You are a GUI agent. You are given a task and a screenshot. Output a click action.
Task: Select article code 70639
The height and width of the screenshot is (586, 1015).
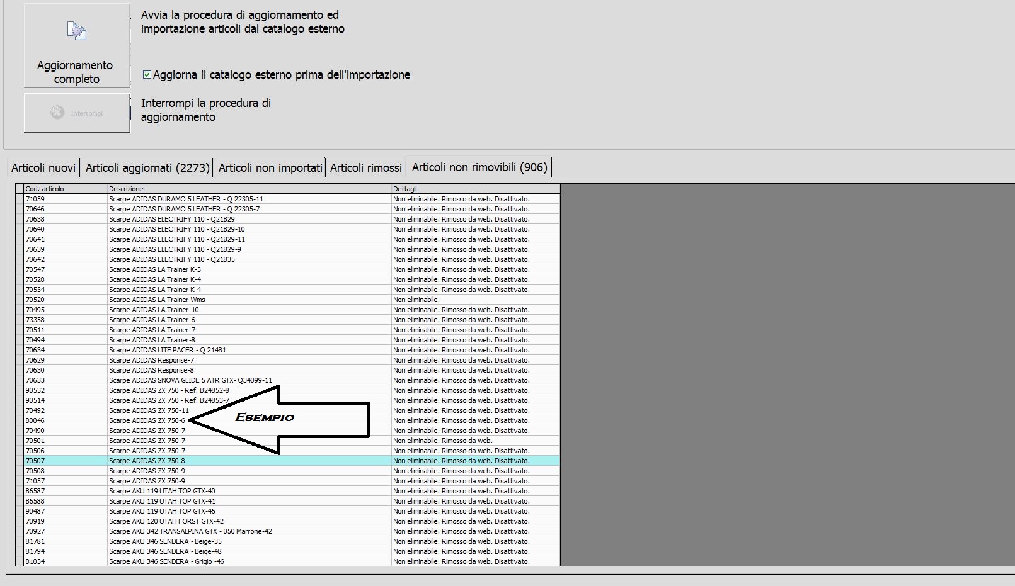[x=35, y=249]
